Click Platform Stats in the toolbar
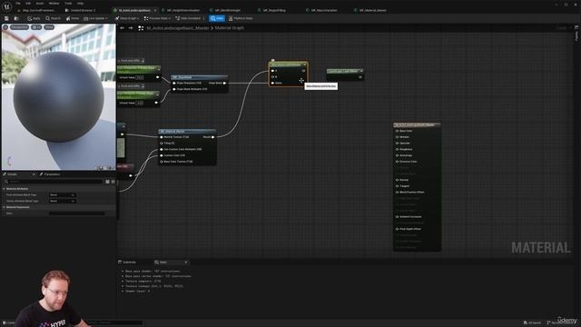This screenshot has width=581, height=327. click(241, 18)
